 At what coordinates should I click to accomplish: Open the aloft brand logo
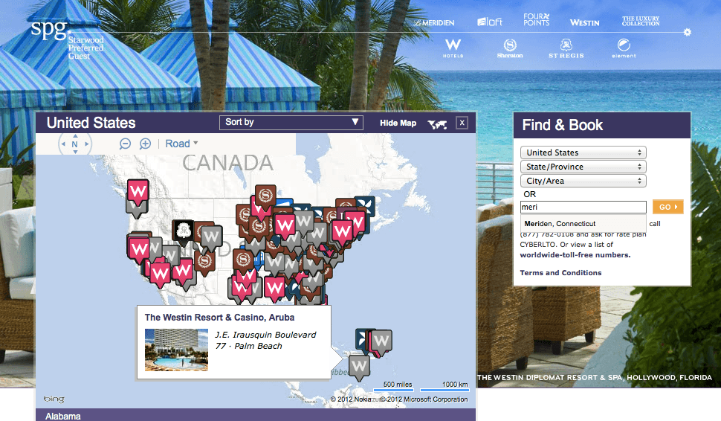(x=489, y=22)
